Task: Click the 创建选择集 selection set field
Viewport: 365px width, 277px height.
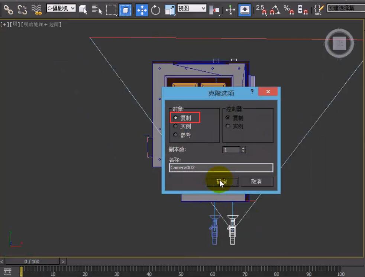Action: 346,9
